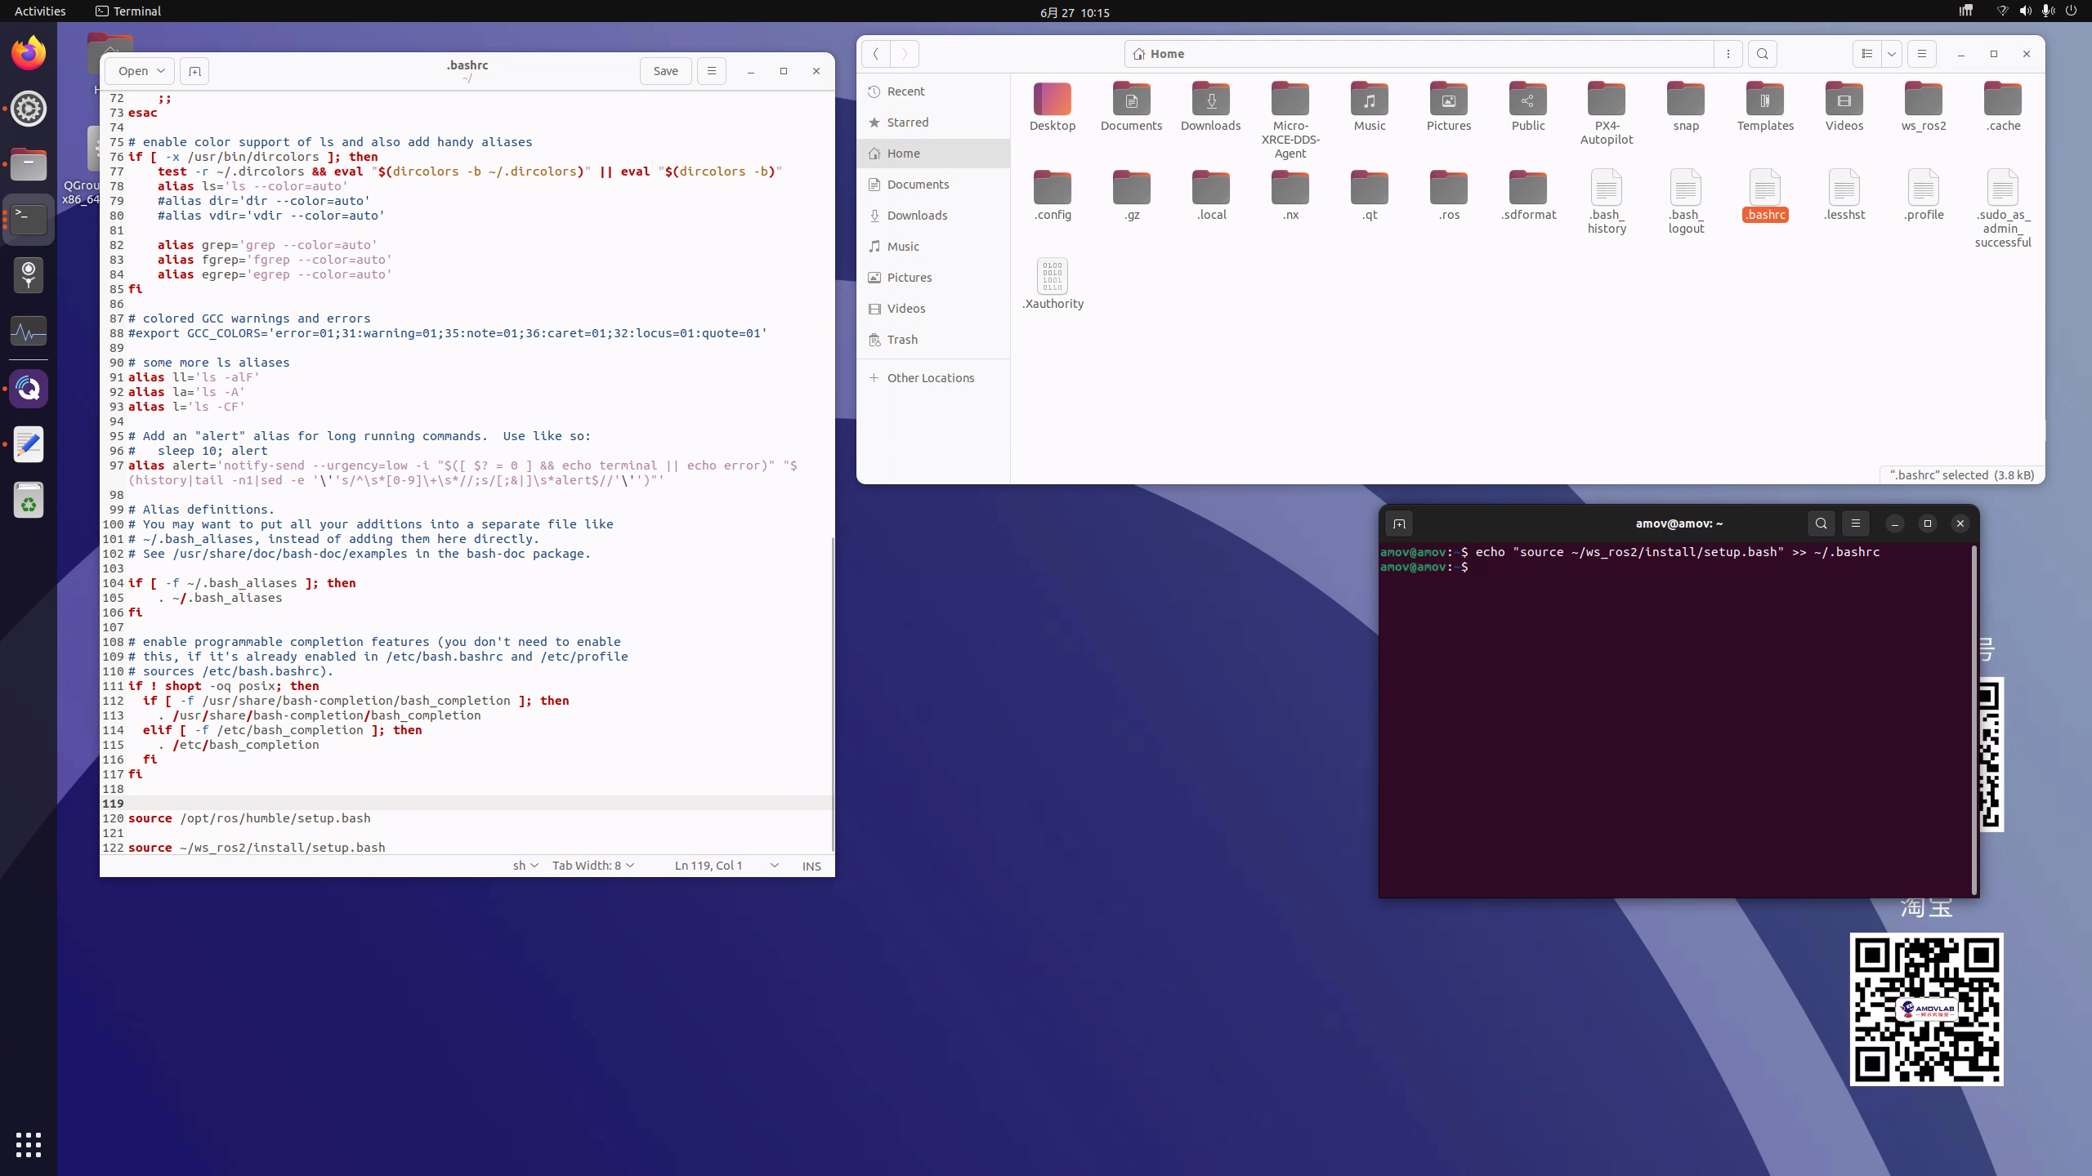
Task: Show Applications grid in the dock
Action: click(x=29, y=1144)
